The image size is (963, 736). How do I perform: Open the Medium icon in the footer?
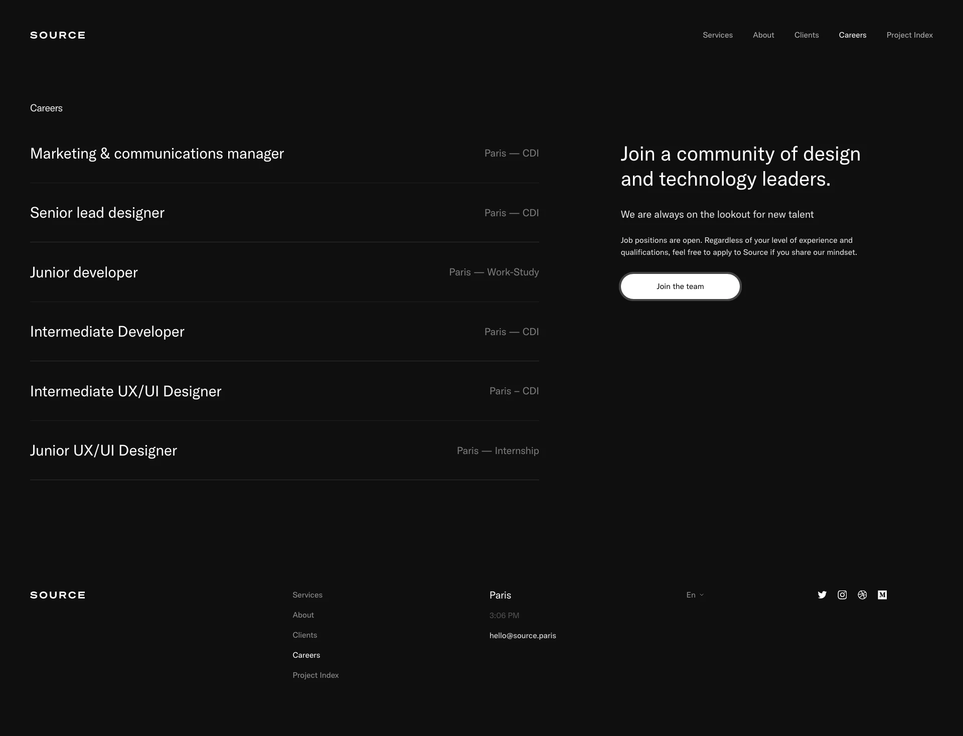pyautogui.click(x=883, y=595)
